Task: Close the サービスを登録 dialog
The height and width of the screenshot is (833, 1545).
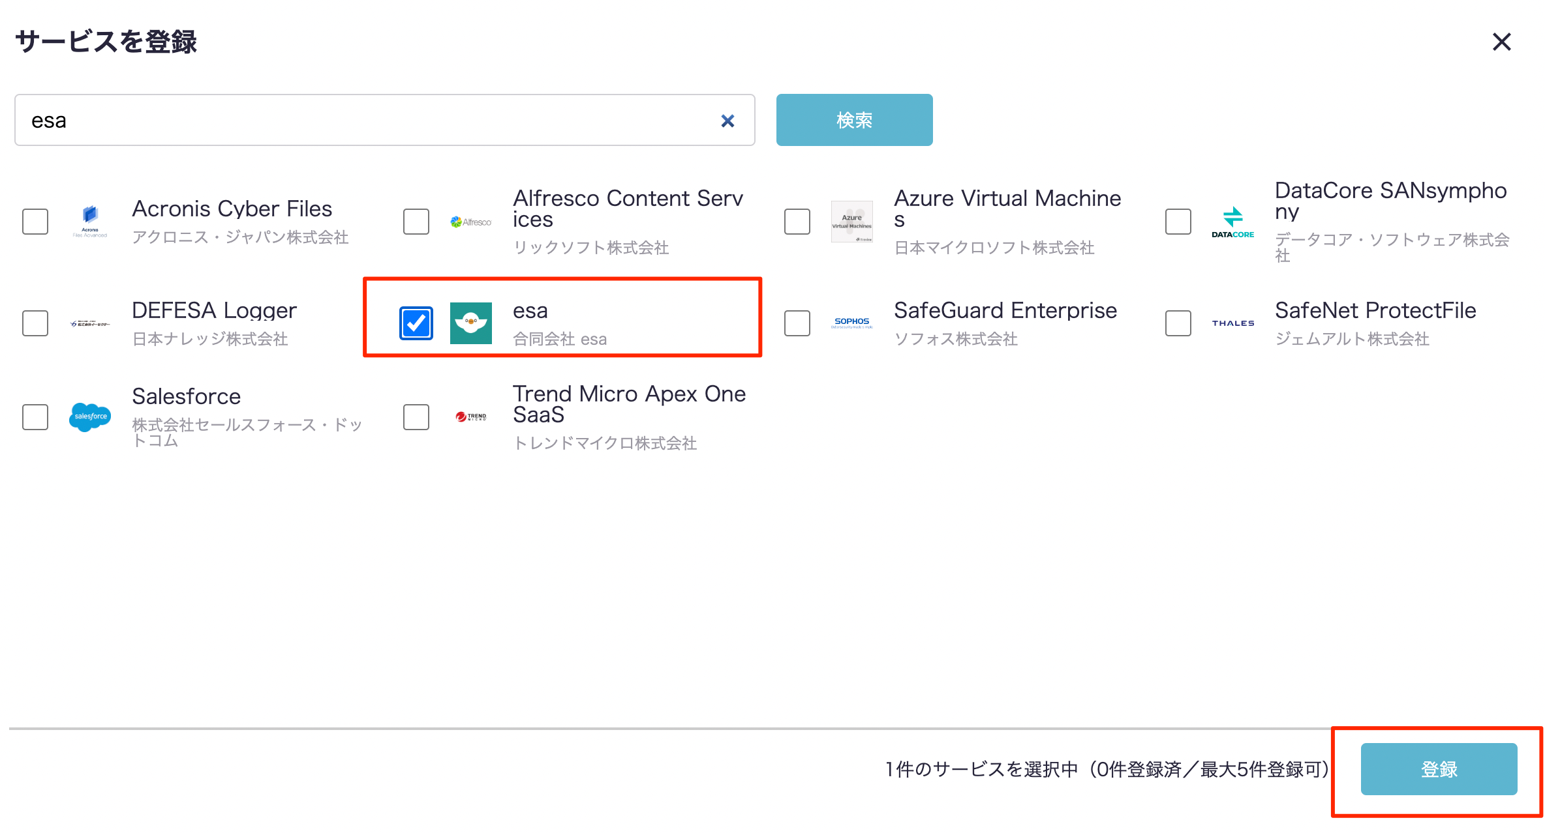Action: [x=1501, y=42]
